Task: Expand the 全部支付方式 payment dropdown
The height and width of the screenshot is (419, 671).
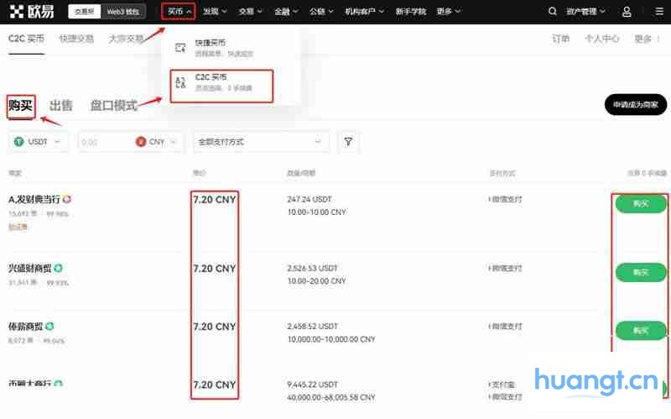Action: (261, 142)
